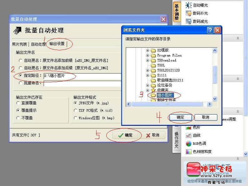Screen dimensions: 248x186
Task: Click the 收藏夹 star folder icon
Action: pos(153,90)
